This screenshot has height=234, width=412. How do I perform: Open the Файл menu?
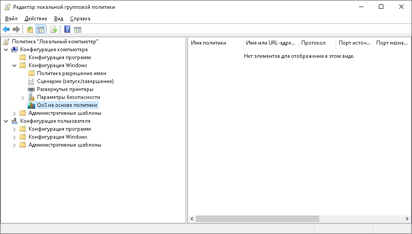coord(11,19)
